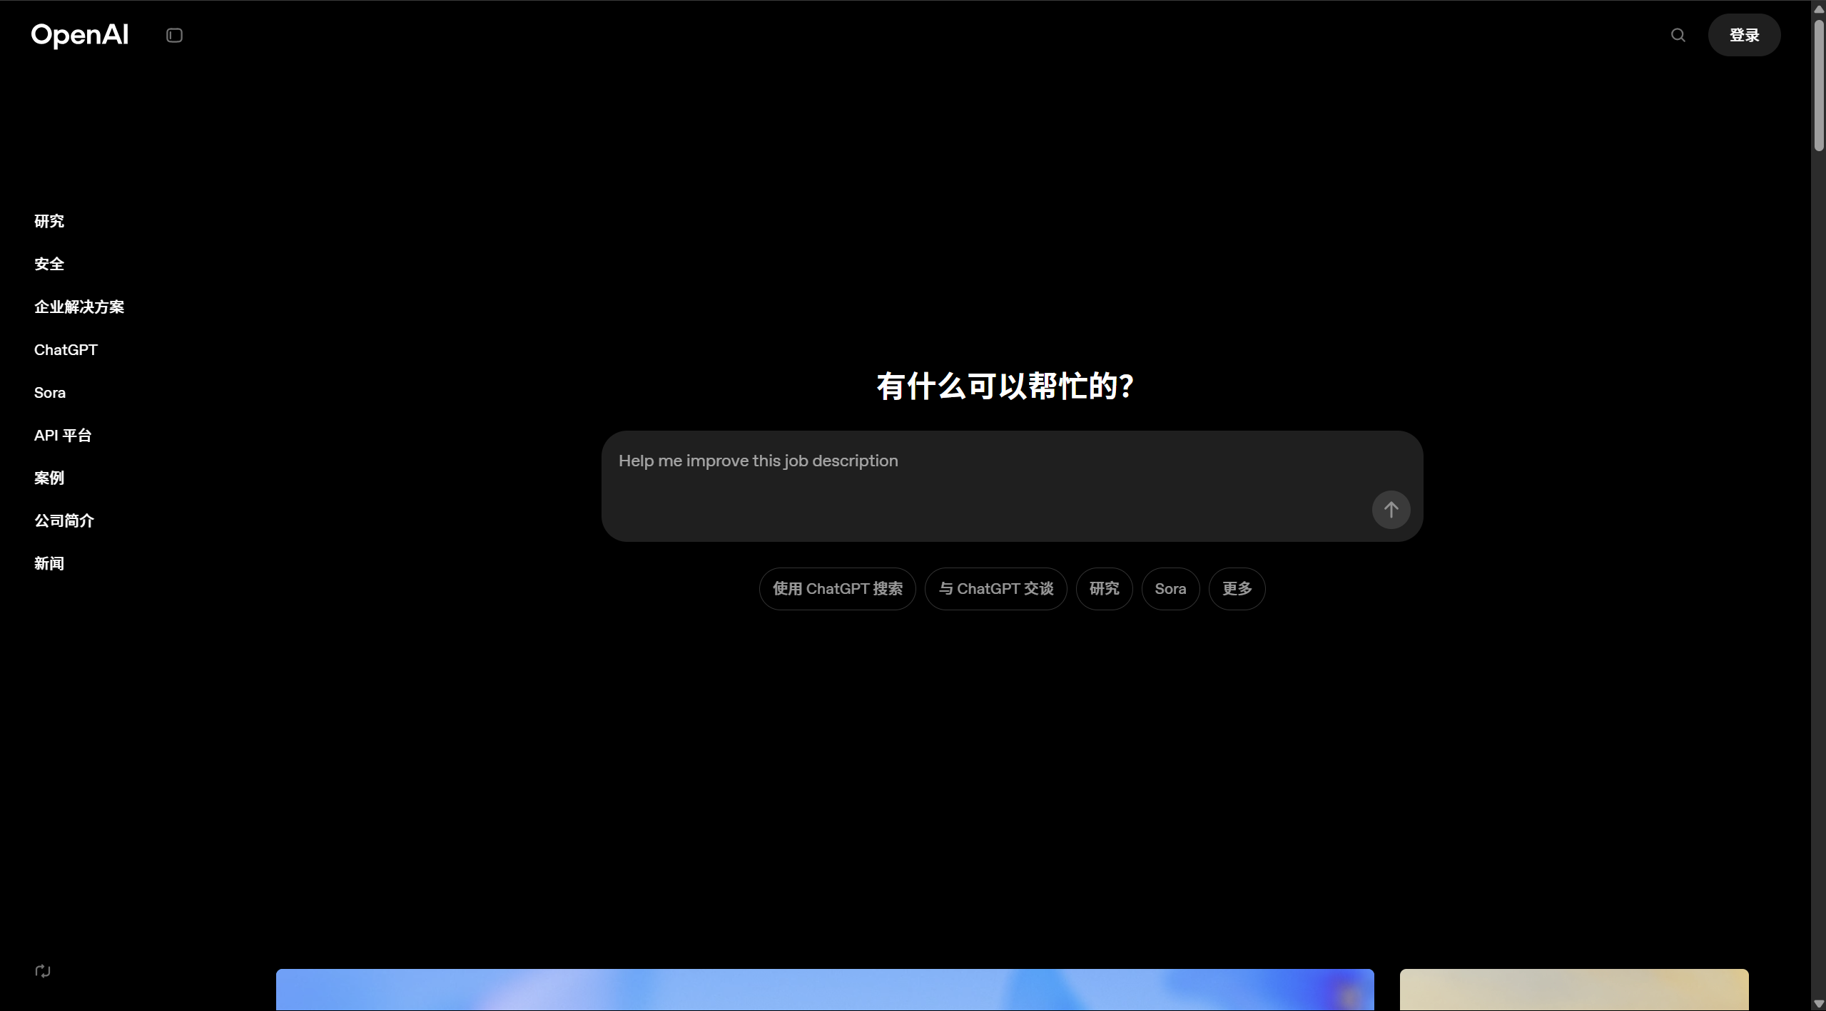Image resolution: width=1826 pixels, height=1011 pixels.
Task: Open 新闻 in the sidebar
Action: tap(49, 563)
